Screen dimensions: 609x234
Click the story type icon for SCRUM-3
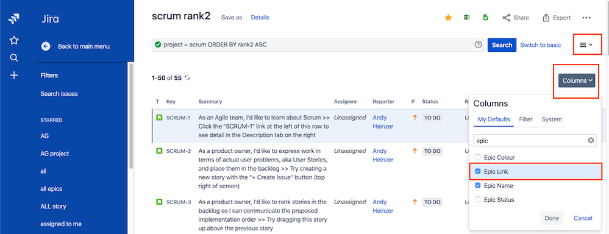pyautogui.click(x=159, y=202)
